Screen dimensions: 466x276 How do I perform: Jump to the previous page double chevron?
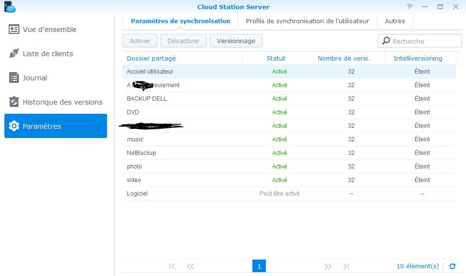click(190, 266)
